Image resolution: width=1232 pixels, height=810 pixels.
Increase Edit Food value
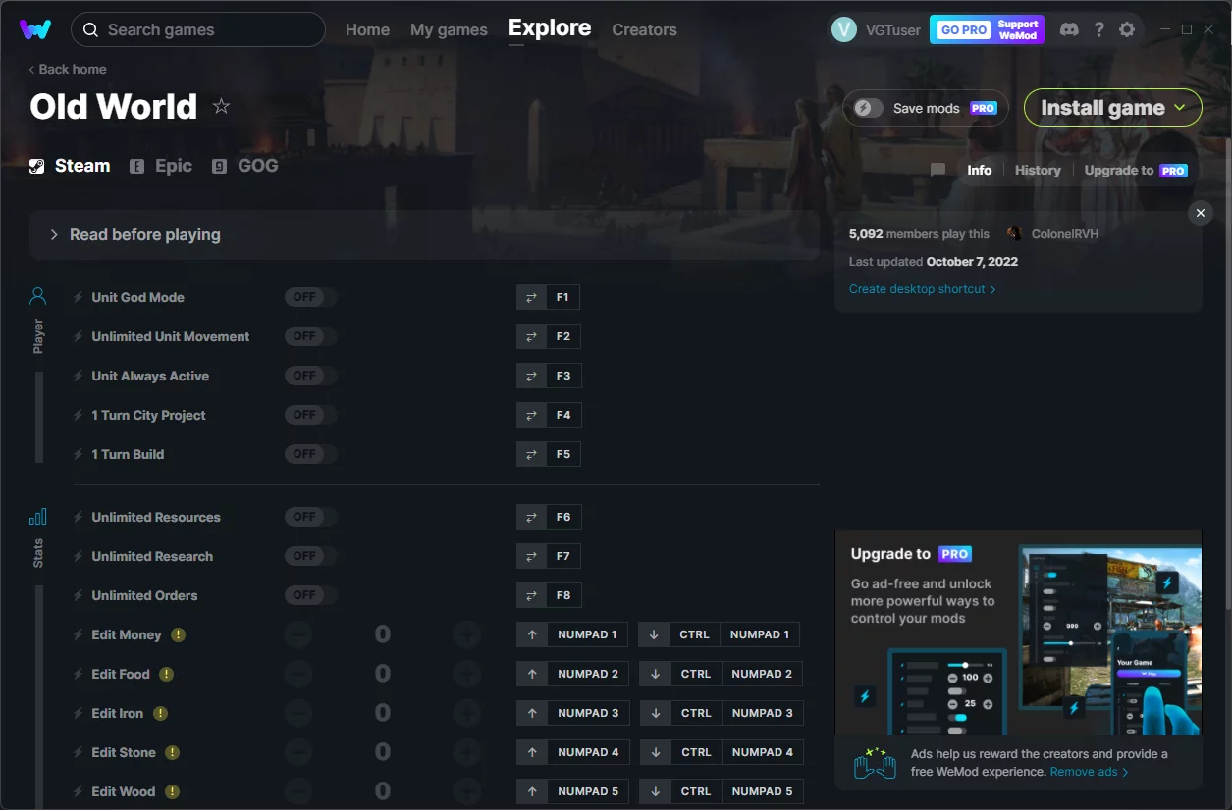pyautogui.click(x=467, y=674)
